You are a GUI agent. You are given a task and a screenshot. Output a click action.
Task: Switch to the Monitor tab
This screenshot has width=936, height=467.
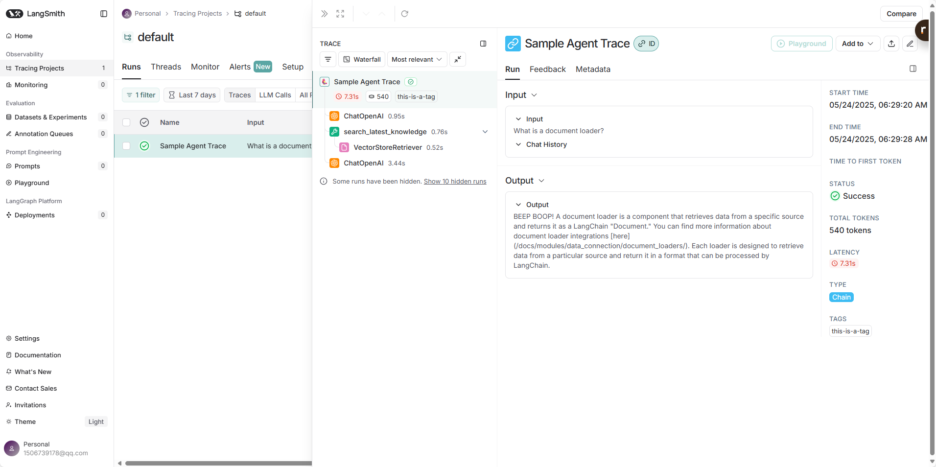[x=205, y=67]
